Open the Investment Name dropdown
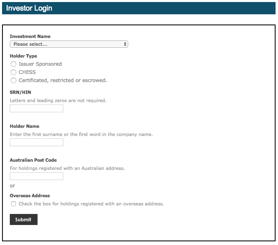The image size is (278, 245). [69, 44]
